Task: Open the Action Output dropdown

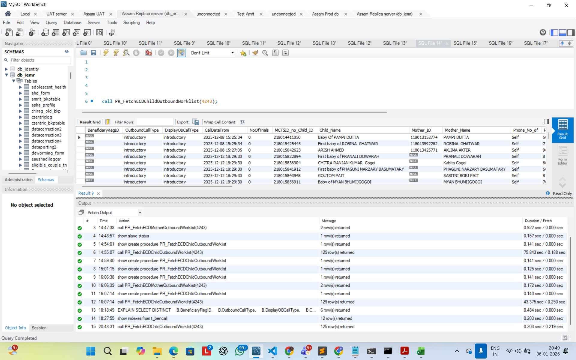Action: 140,212
